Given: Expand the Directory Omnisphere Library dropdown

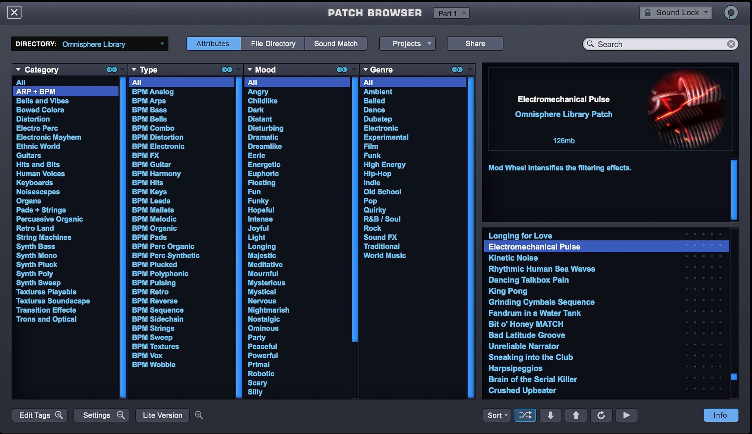Looking at the screenshot, I should 162,44.
